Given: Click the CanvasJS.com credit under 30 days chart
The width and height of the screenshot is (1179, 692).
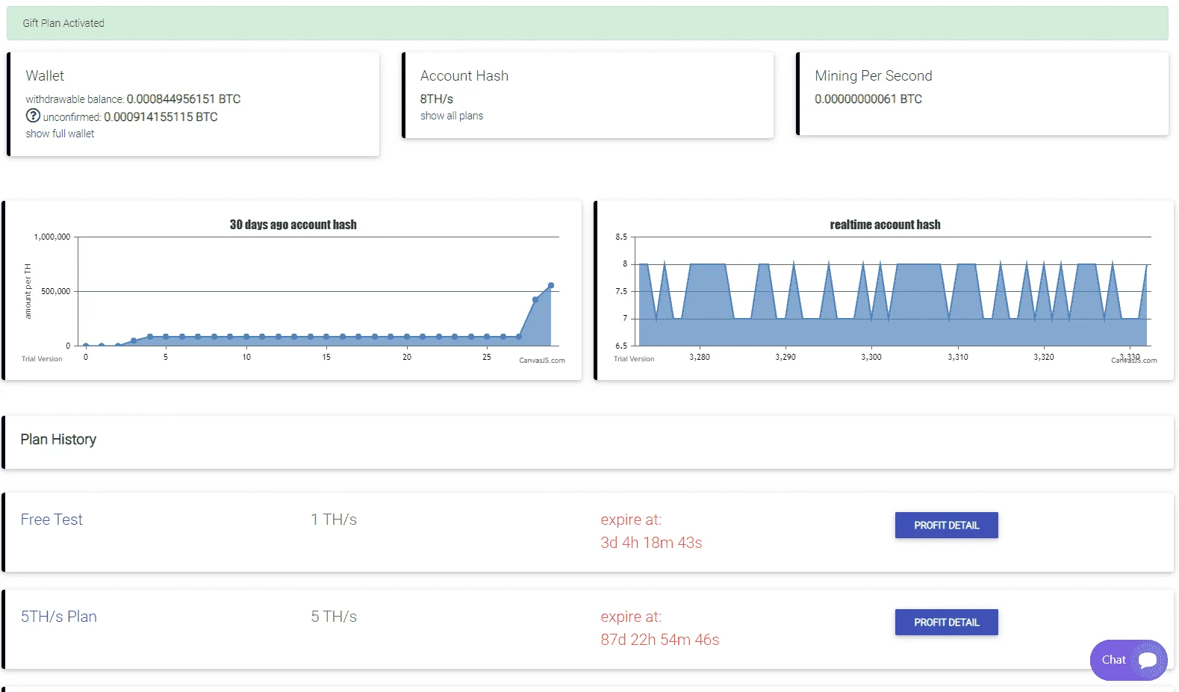Looking at the screenshot, I should pyautogui.click(x=542, y=360).
